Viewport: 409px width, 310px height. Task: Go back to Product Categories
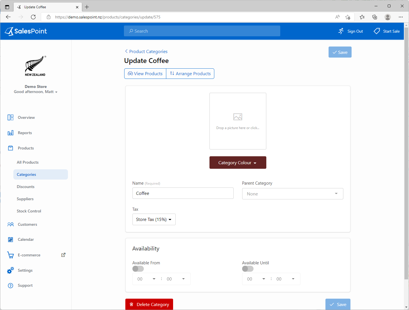pos(146,51)
